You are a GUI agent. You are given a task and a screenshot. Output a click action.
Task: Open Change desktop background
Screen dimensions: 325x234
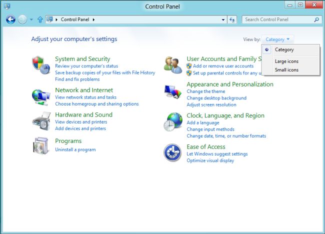tap(216, 98)
